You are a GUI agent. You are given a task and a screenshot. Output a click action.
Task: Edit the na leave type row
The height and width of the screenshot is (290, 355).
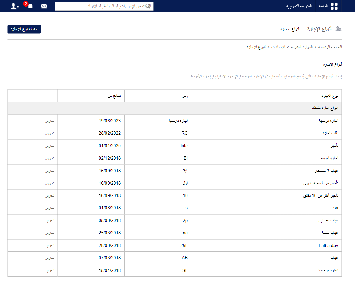click(x=50, y=233)
